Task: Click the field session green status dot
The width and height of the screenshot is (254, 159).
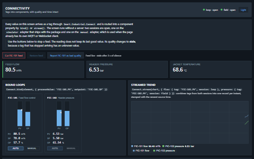Action: coord(221,10)
